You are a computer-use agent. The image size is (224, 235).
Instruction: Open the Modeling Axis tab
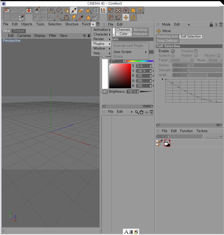(x=167, y=36)
